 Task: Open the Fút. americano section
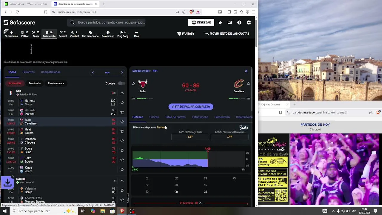(x=90, y=34)
